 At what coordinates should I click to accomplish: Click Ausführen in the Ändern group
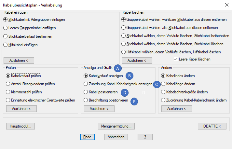(177, 109)
